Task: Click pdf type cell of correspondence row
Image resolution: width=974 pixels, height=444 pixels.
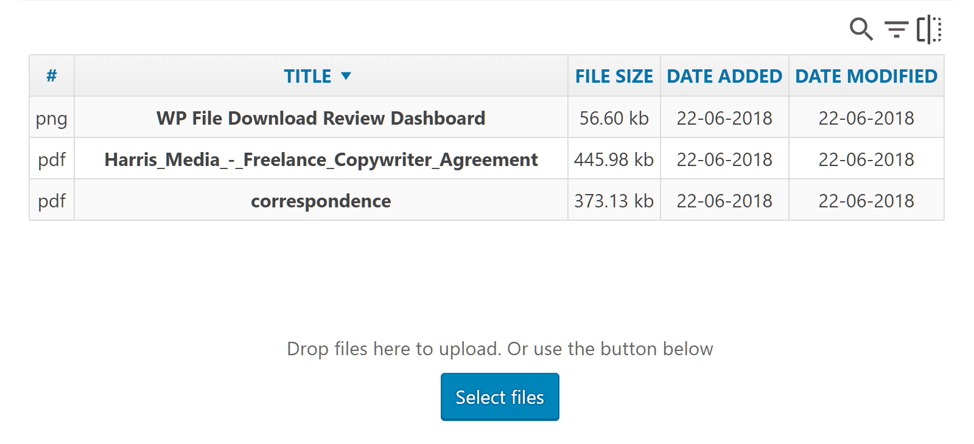Action: (52, 201)
